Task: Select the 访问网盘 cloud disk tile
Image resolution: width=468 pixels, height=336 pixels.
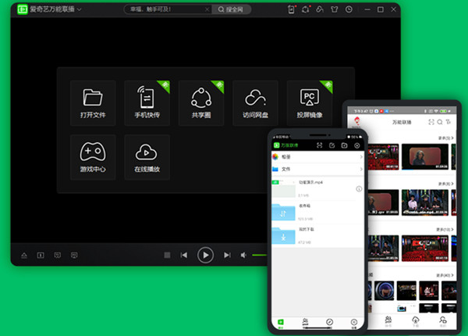Action: pos(256,103)
